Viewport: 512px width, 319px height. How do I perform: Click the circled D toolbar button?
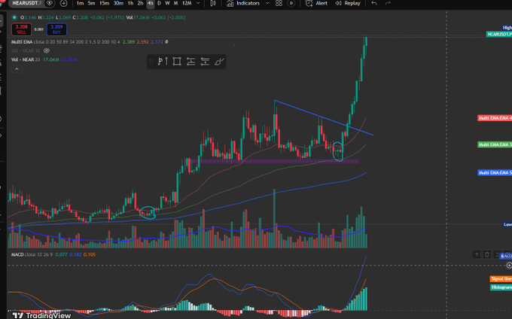291,3
